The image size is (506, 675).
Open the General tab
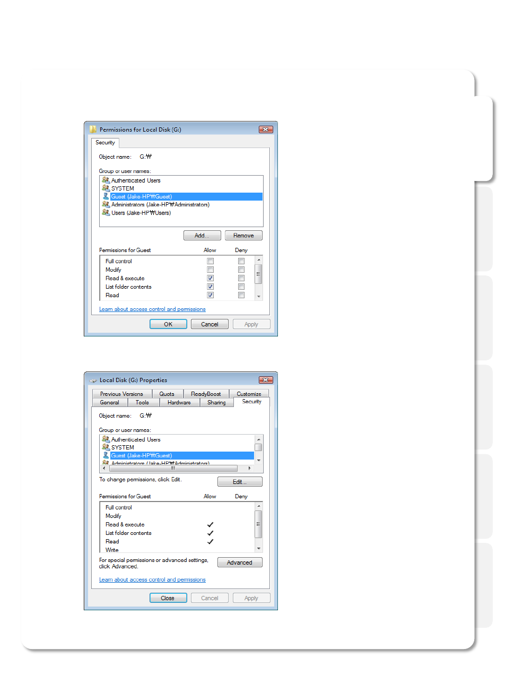tap(110, 402)
